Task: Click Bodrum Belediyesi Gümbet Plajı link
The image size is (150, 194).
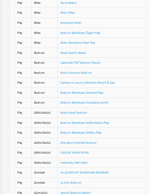Action: 82,93
